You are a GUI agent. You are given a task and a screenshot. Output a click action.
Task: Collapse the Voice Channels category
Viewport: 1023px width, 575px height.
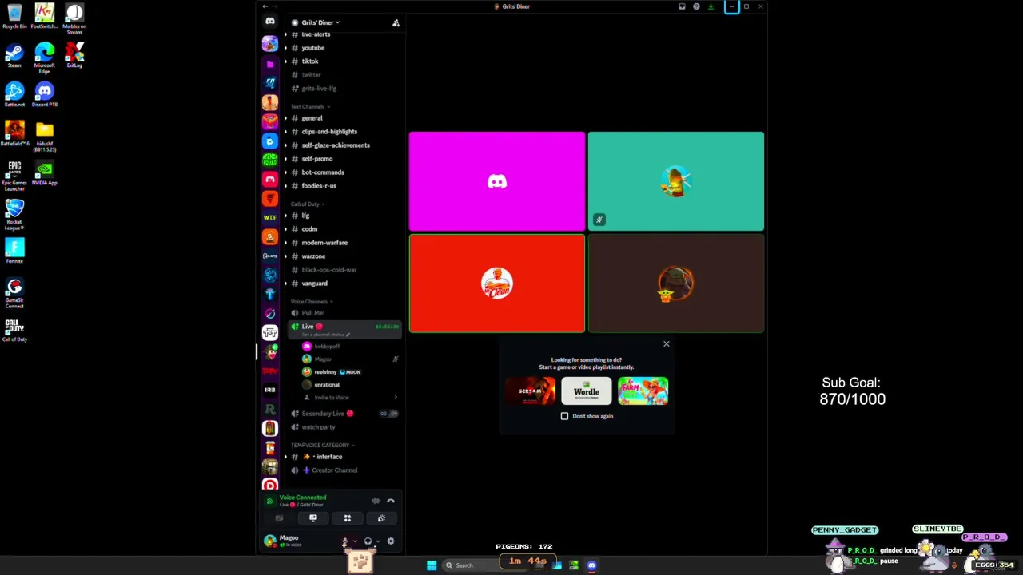click(x=312, y=302)
